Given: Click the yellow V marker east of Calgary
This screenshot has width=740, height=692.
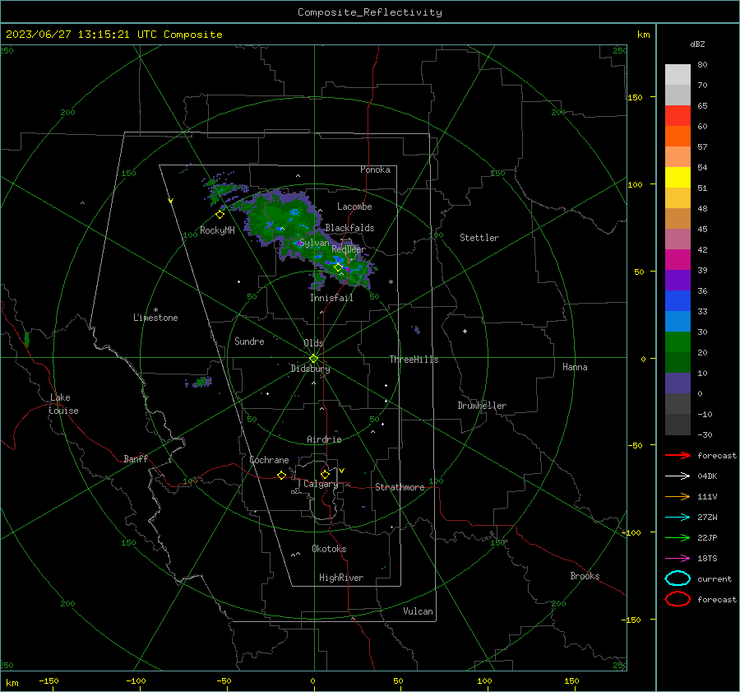Looking at the screenshot, I should point(342,471).
